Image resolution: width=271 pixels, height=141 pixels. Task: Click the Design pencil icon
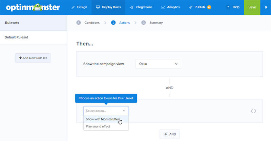73,7
